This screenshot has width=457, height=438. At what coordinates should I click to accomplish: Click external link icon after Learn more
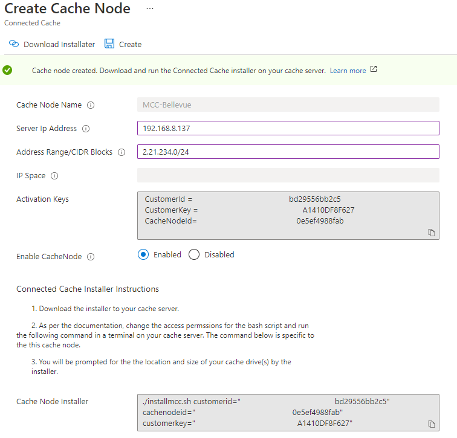pyautogui.click(x=374, y=69)
